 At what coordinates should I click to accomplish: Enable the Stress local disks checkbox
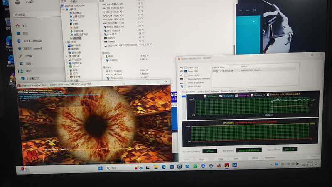pos(186,83)
